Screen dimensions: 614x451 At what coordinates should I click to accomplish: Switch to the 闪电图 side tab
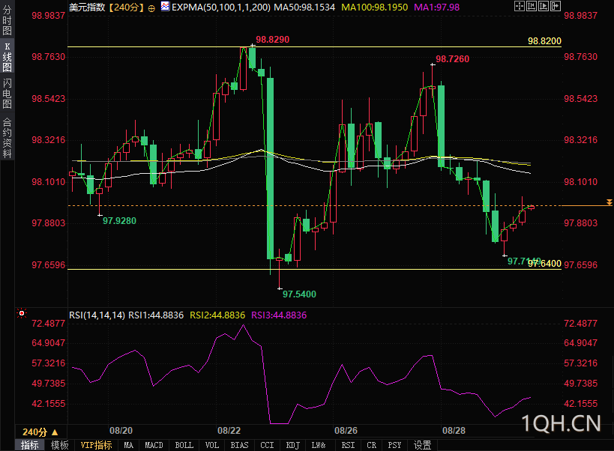point(7,93)
